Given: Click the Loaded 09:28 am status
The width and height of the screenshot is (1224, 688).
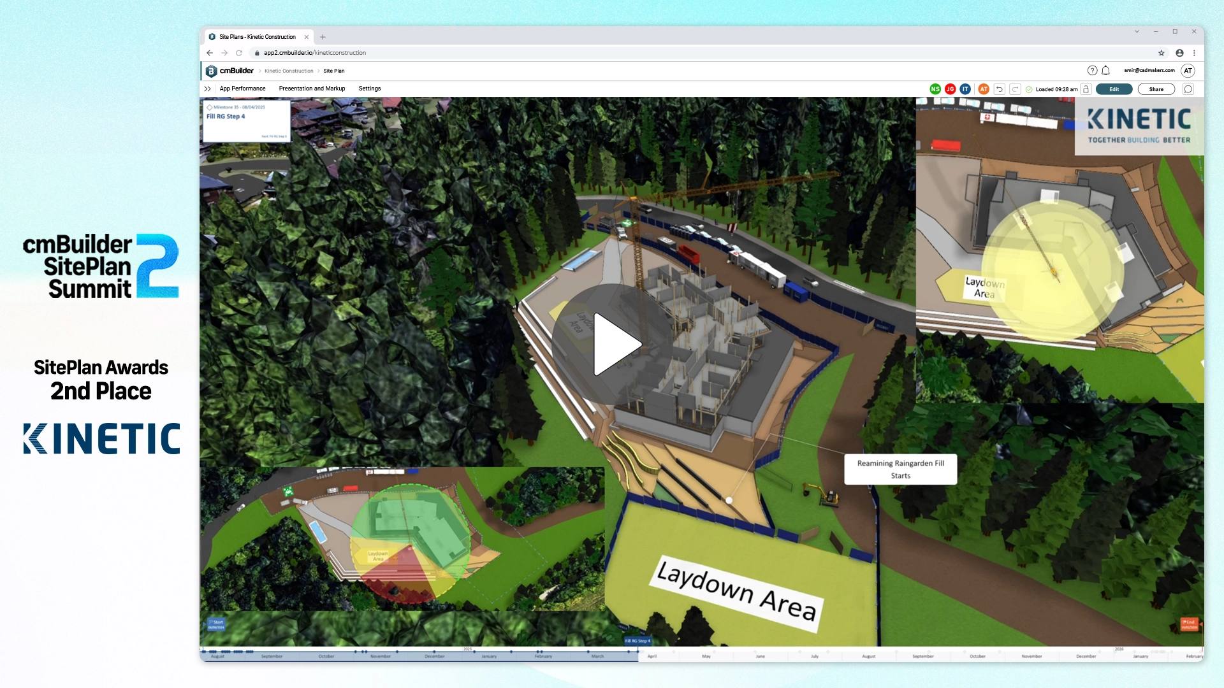Looking at the screenshot, I should click(1056, 89).
